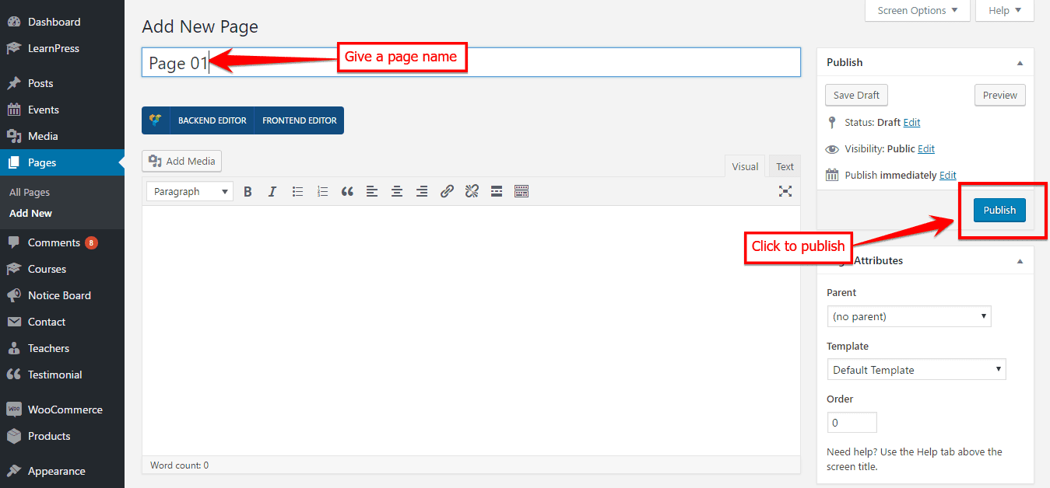Expand the Template dropdown
The height and width of the screenshot is (488, 1050).
click(x=916, y=370)
